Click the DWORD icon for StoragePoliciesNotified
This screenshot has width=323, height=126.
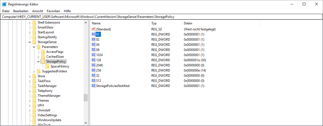pos(94,86)
